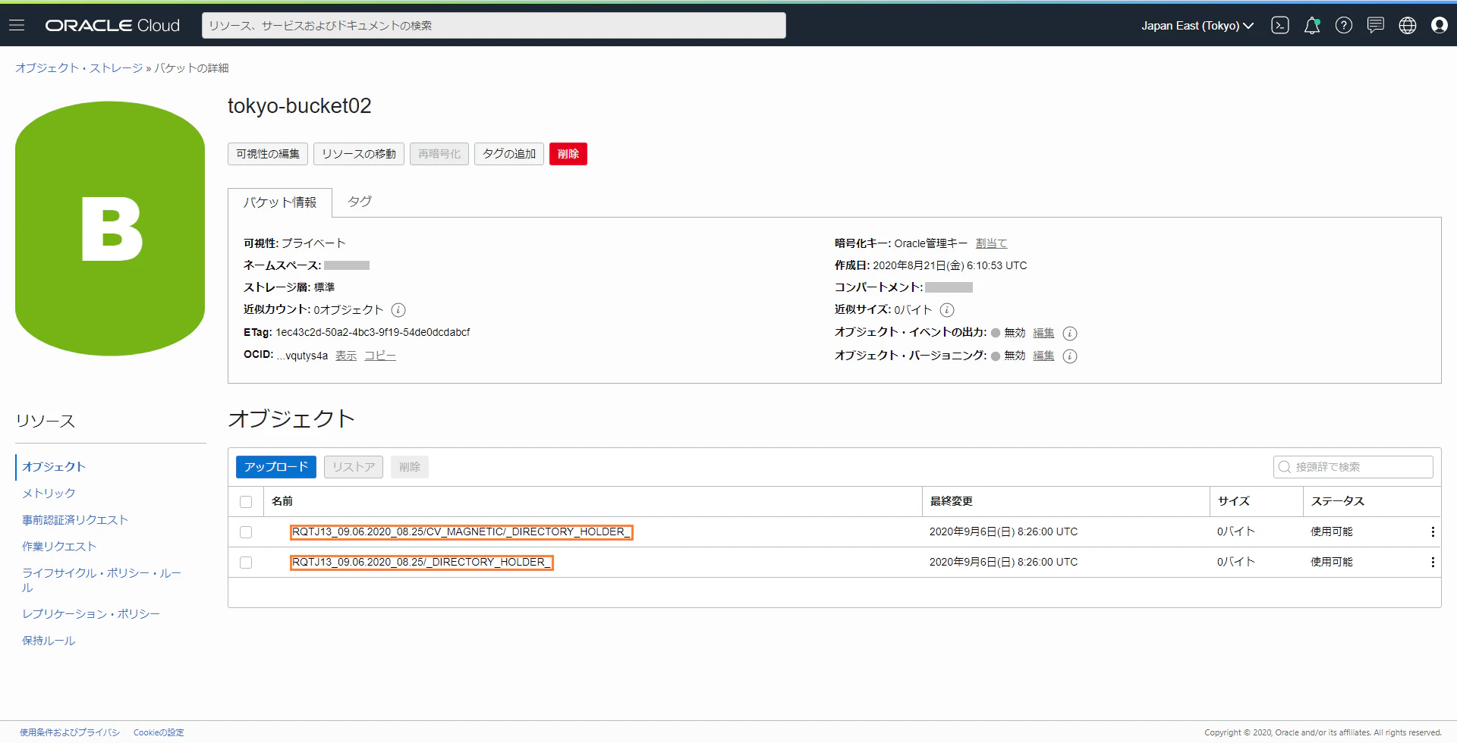Screen dimensions: 1457x743
Task: Select all objects with header checkbox
Action: pyautogui.click(x=246, y=502)
